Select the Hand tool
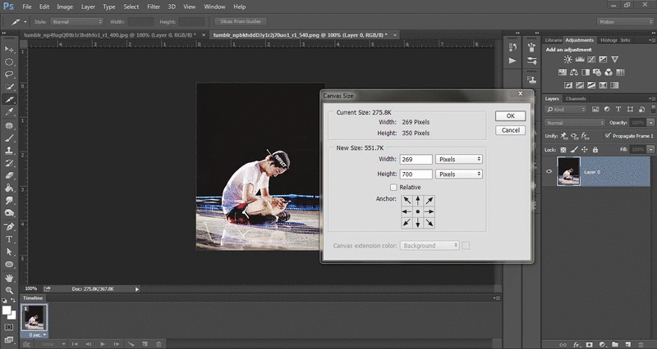Viewport: 657px width, 349px height. (x=9, y=278)
